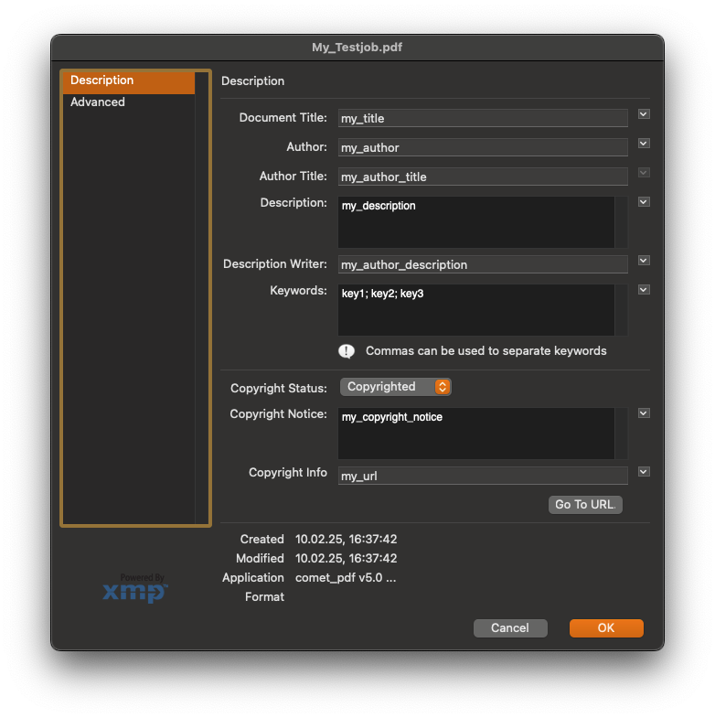The width and height of the screenshot is (715, 718).
Task: Select the Description item in the sidebar
Action: pyautogui.click(x=129, y=82)
